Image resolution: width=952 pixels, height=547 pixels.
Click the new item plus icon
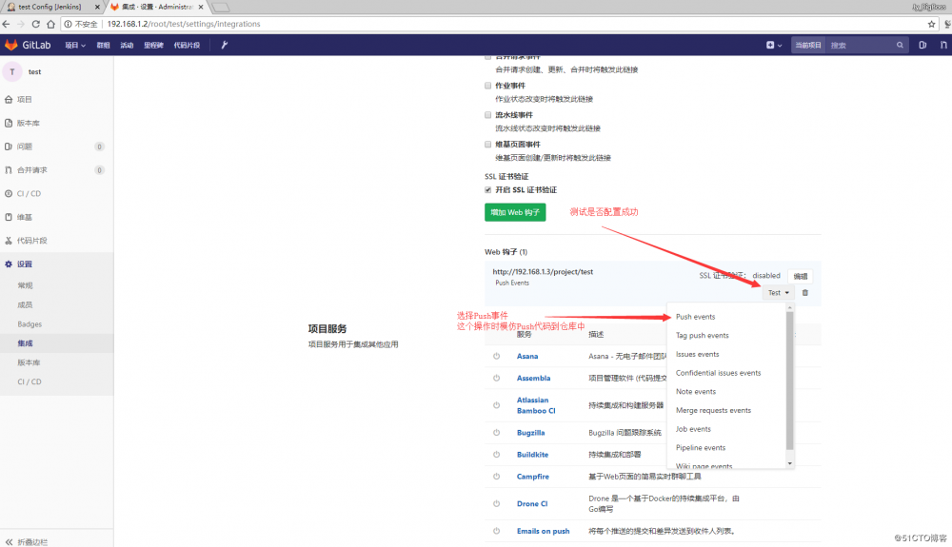tap(770, 45)
